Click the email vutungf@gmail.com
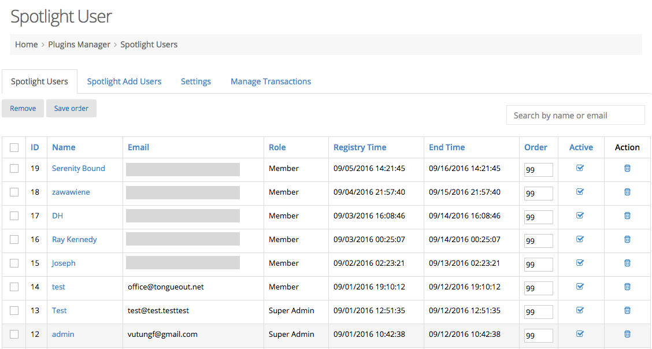 [x=162, y=334]
